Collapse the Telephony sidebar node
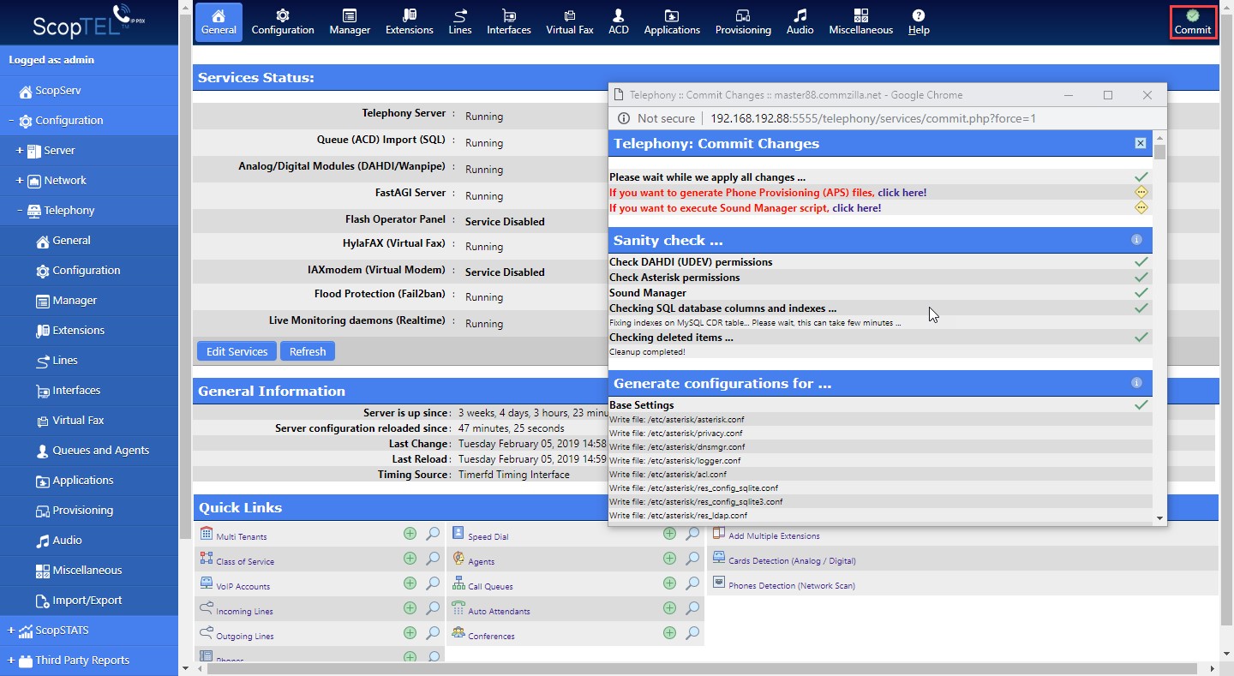The image size is (1234, 676). 20,211
